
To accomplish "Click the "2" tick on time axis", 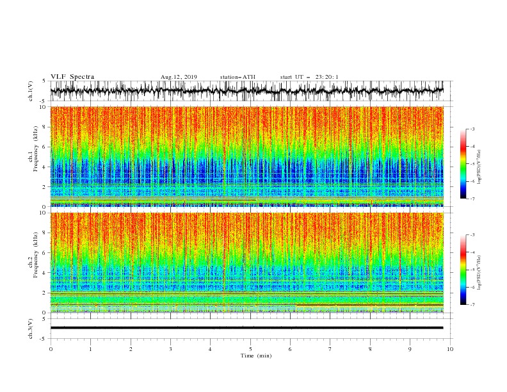I will click(x=131, y=349).
